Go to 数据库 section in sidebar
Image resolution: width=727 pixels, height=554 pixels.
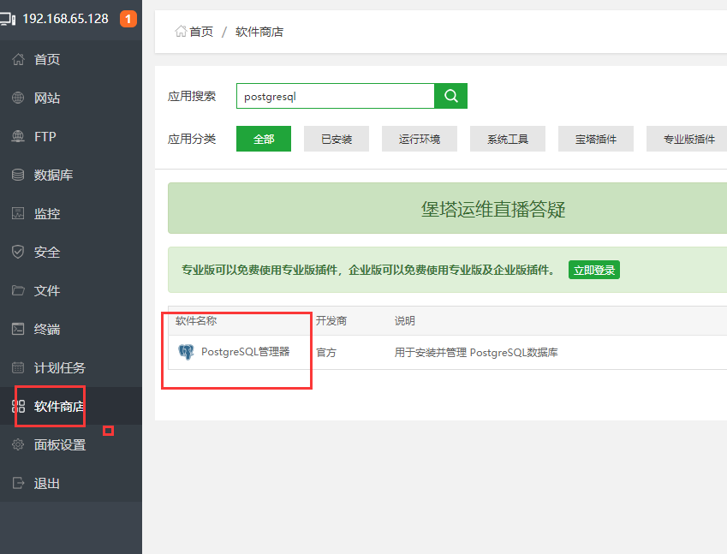click(x=53, y=175)
